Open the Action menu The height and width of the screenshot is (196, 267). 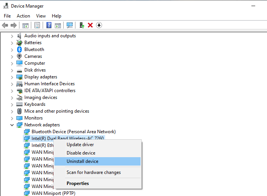(x=23, y=16)
